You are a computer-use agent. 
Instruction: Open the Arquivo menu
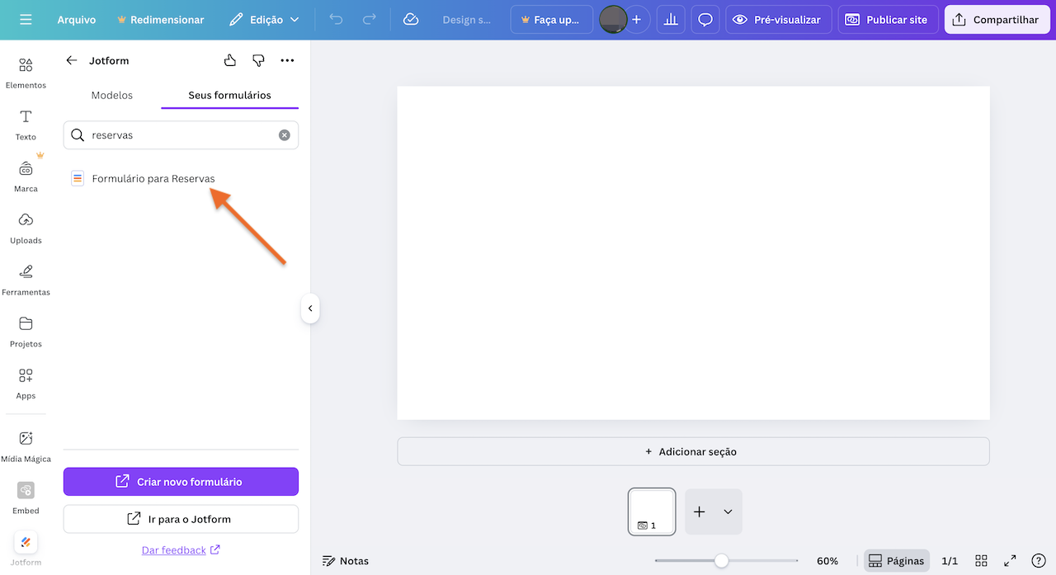(76, 19)
